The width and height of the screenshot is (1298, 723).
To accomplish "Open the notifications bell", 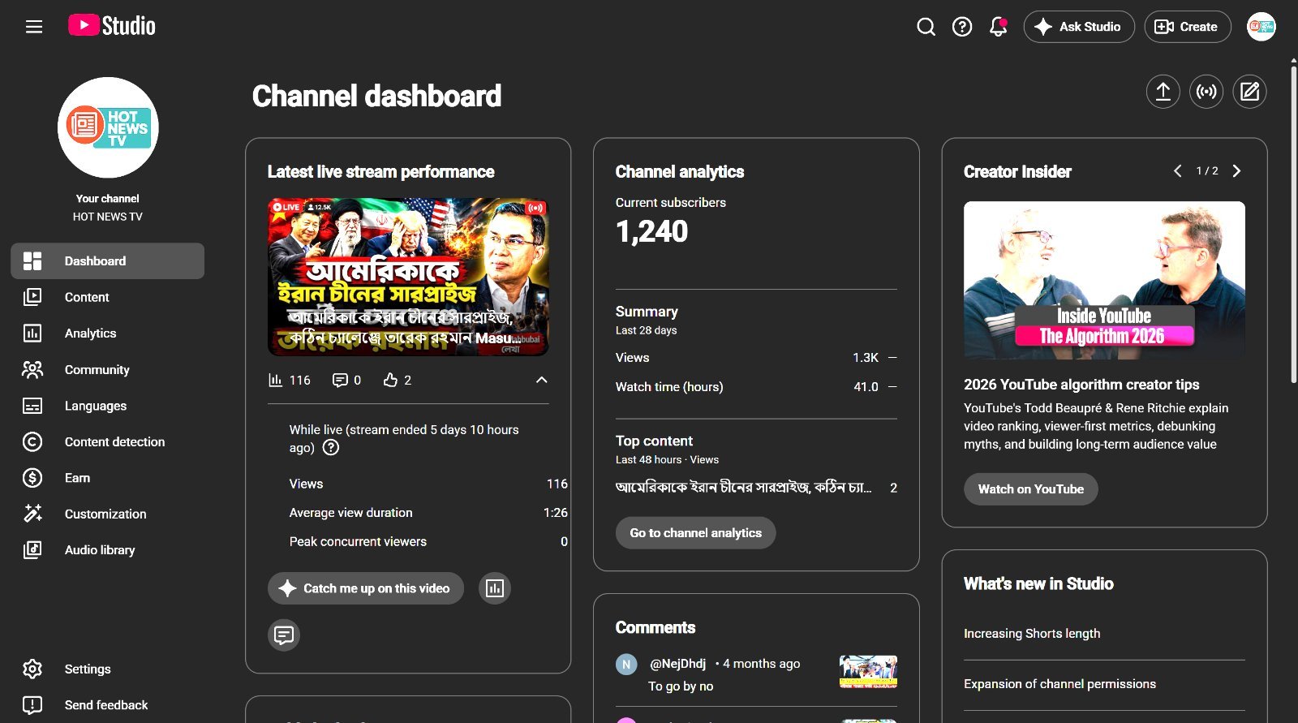I will pyautogui.click(x=998, y=27).
